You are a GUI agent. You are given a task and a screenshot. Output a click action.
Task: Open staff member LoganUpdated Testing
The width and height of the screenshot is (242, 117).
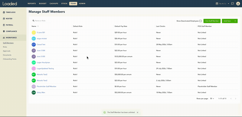45,68
